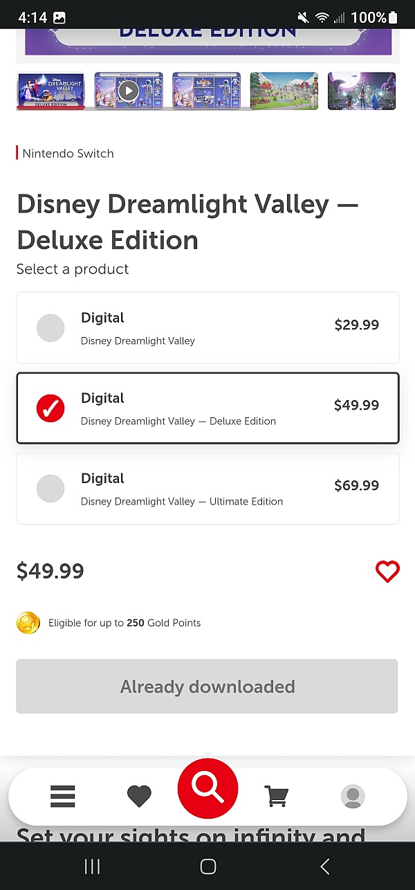The image size is (415, 890).
Task: Click the Already downloaded button
Action: point(207,687)
